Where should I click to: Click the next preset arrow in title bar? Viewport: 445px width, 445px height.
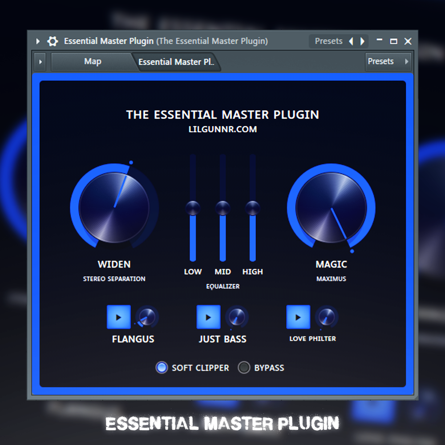pyautogui.click(x=362, y=41)
